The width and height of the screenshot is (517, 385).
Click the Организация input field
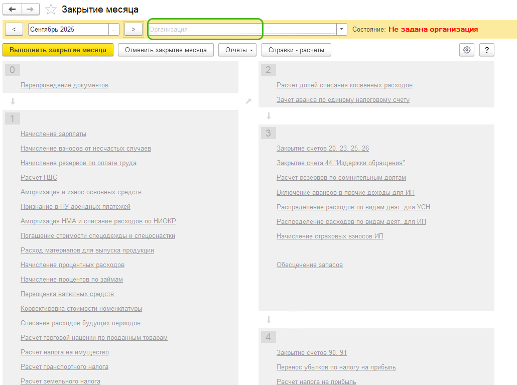(x=241, y=29)
